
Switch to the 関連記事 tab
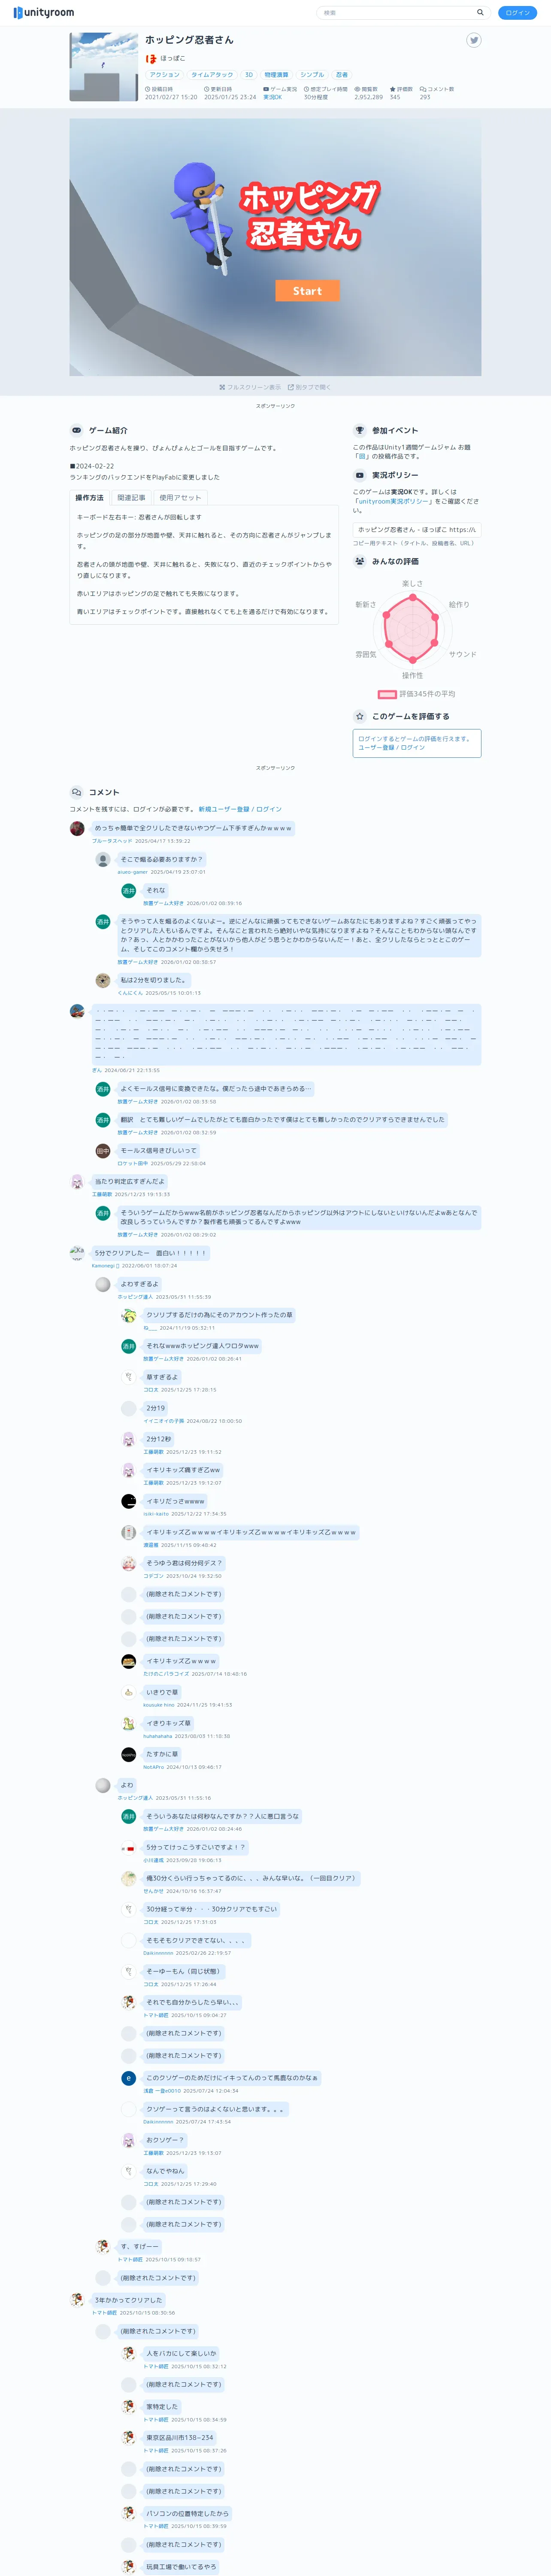tap(131, 498)
